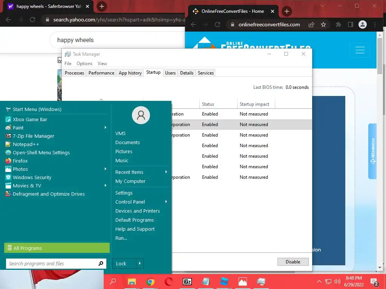Click the Lock button
Screen dimensions: 386x289
[124, 263]
